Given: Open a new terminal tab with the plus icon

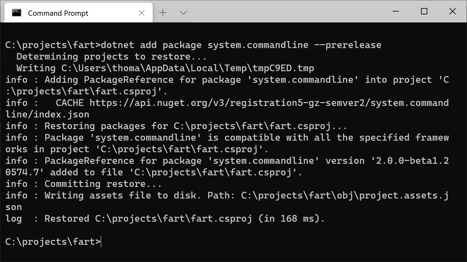Looking at the screenshot, I should (163, 12).
